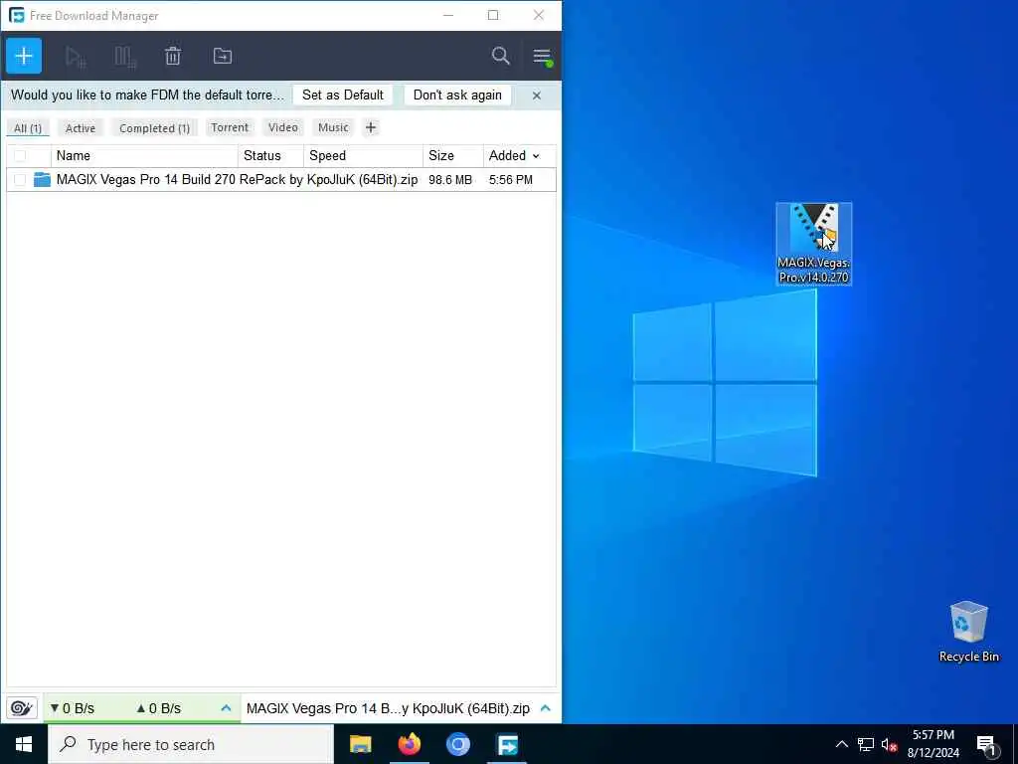
Task: Select the Recycle Bin desktop icon
Action: [968, 632]
